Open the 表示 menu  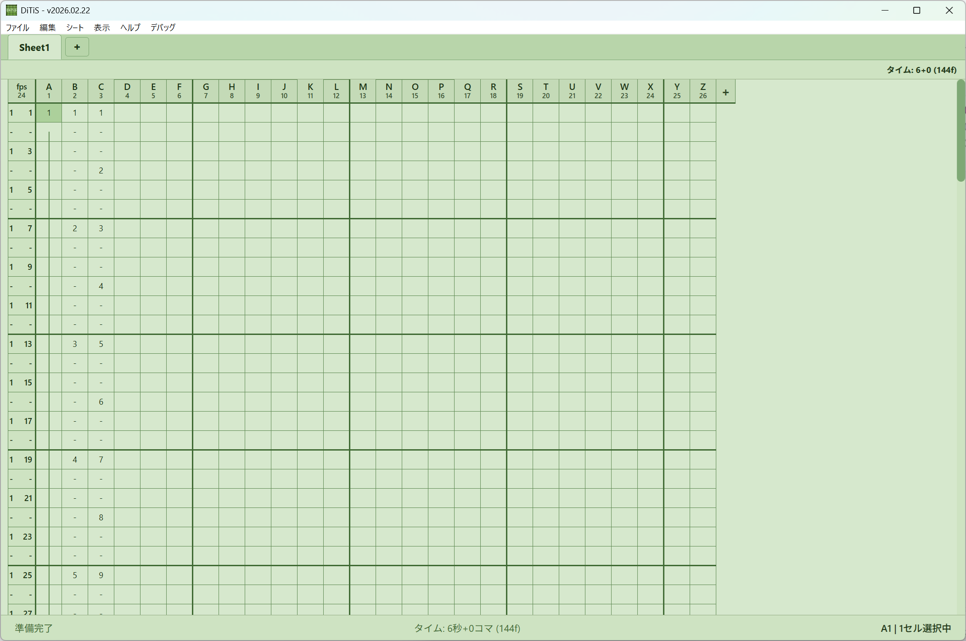click(x=102, y=28)
